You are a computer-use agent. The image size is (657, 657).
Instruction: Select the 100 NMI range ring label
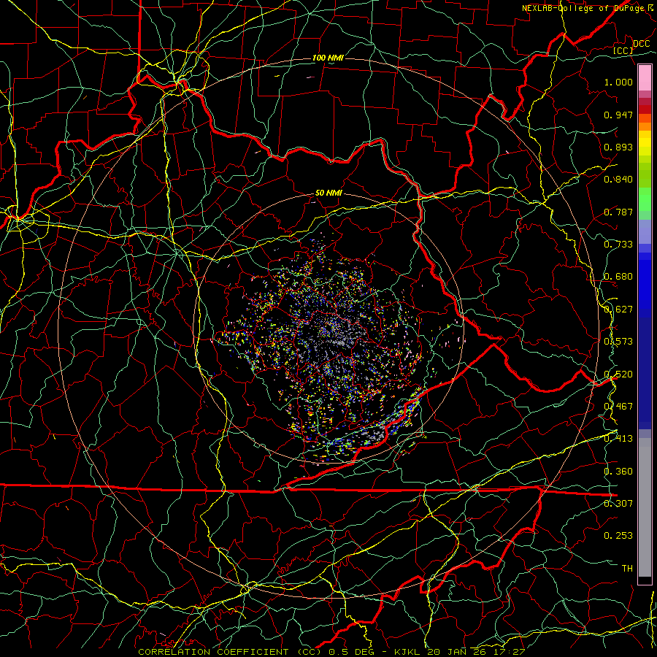click(x=328, y=58)
